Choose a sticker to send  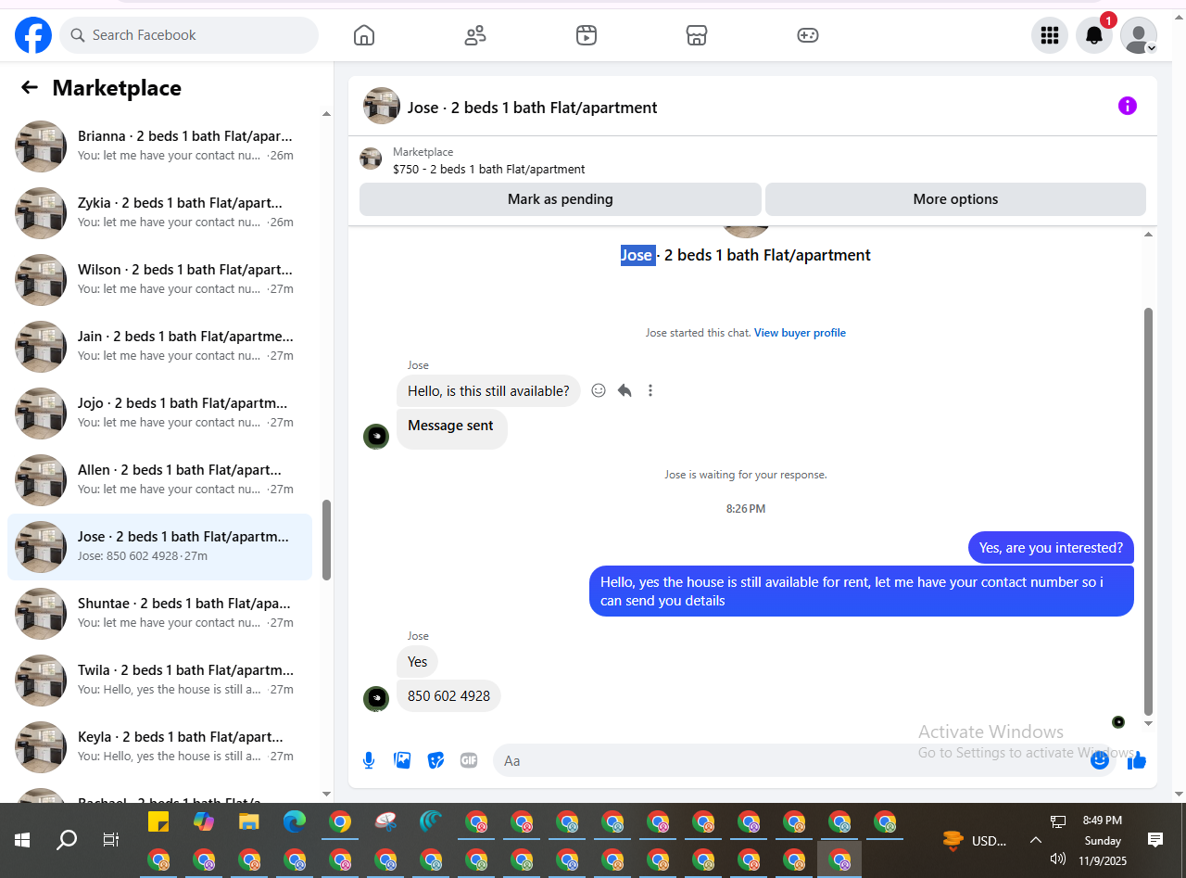[435, 760]
